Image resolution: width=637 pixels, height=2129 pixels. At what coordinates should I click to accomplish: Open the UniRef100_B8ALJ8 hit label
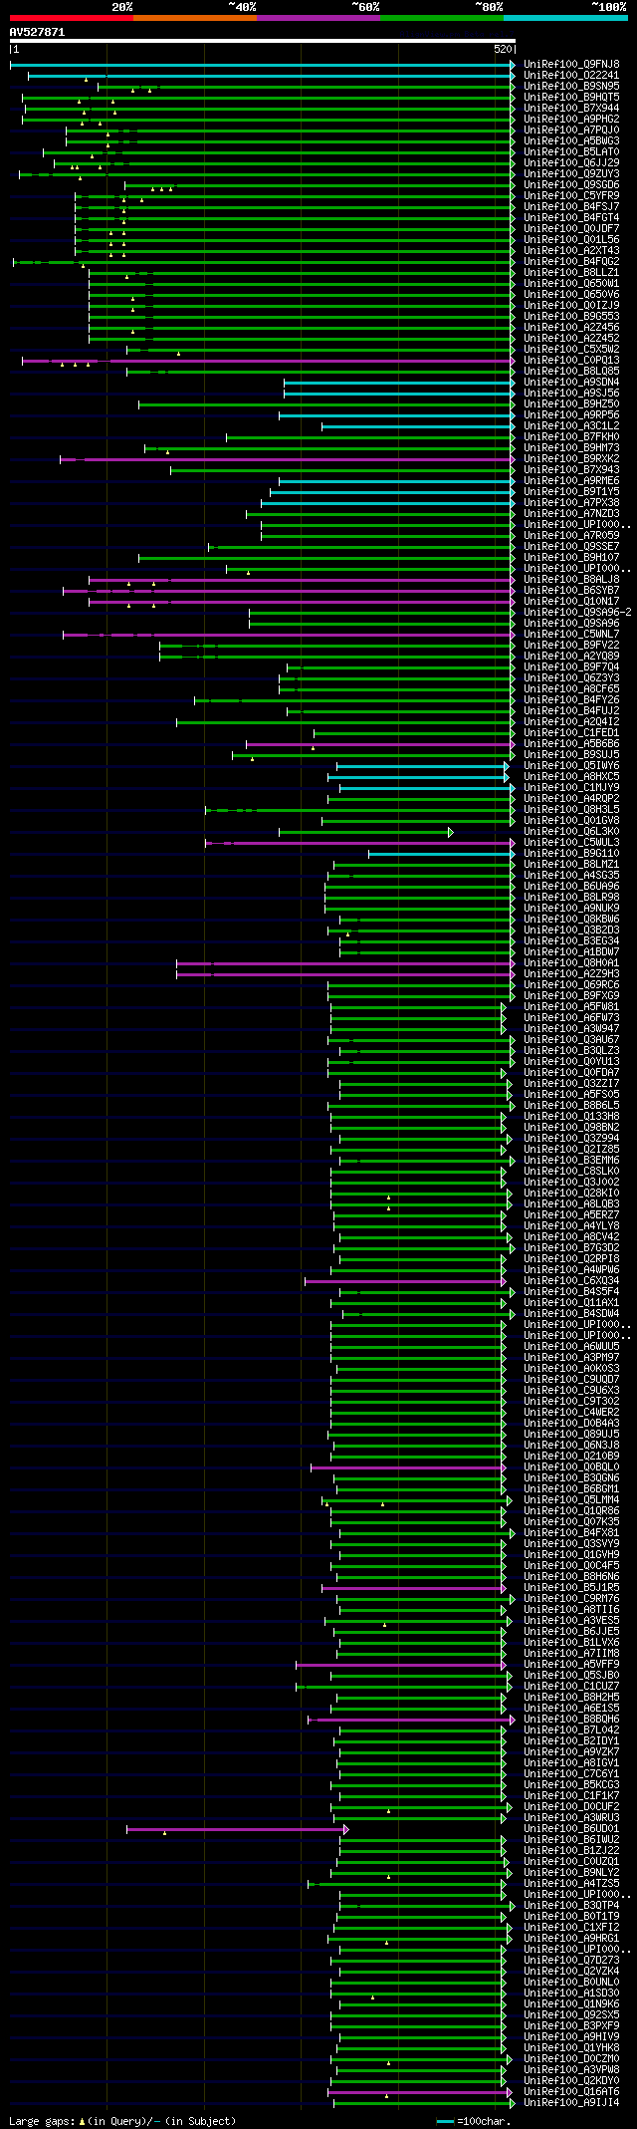coord(571,579)
